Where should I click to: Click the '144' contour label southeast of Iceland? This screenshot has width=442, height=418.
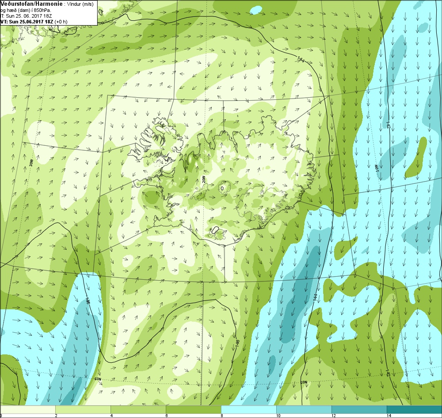[316, 297]
